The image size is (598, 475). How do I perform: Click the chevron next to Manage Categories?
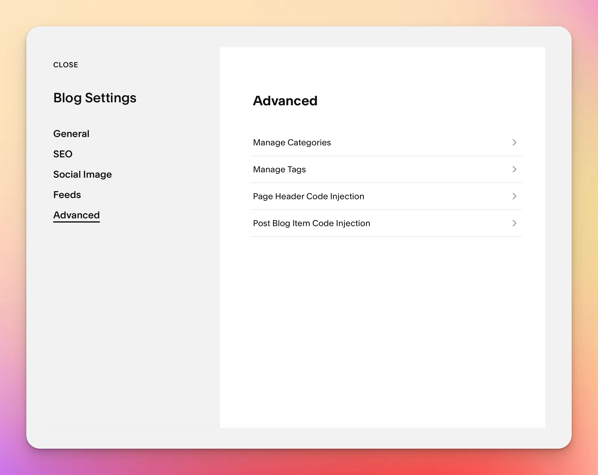514,142
